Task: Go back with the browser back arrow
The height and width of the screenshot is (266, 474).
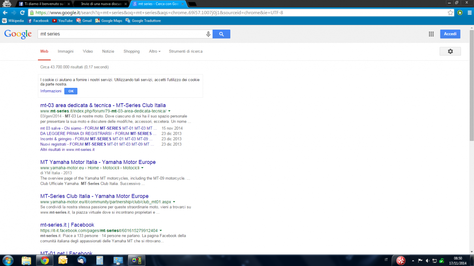Action: click(x=5, y=13)
